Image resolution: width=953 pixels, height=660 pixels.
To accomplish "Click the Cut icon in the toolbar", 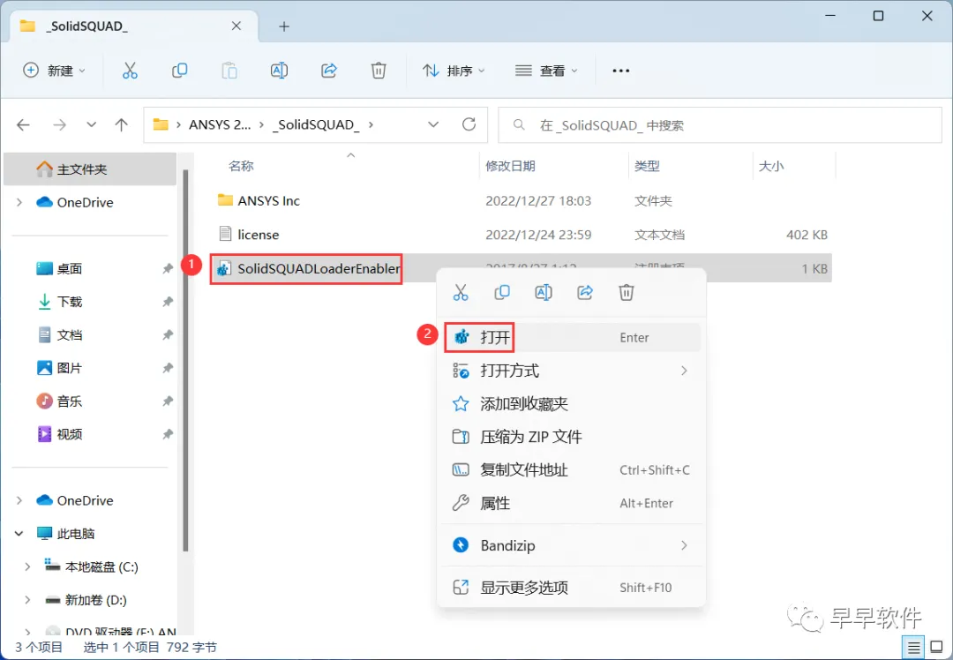I will click(x=130, y=71).
